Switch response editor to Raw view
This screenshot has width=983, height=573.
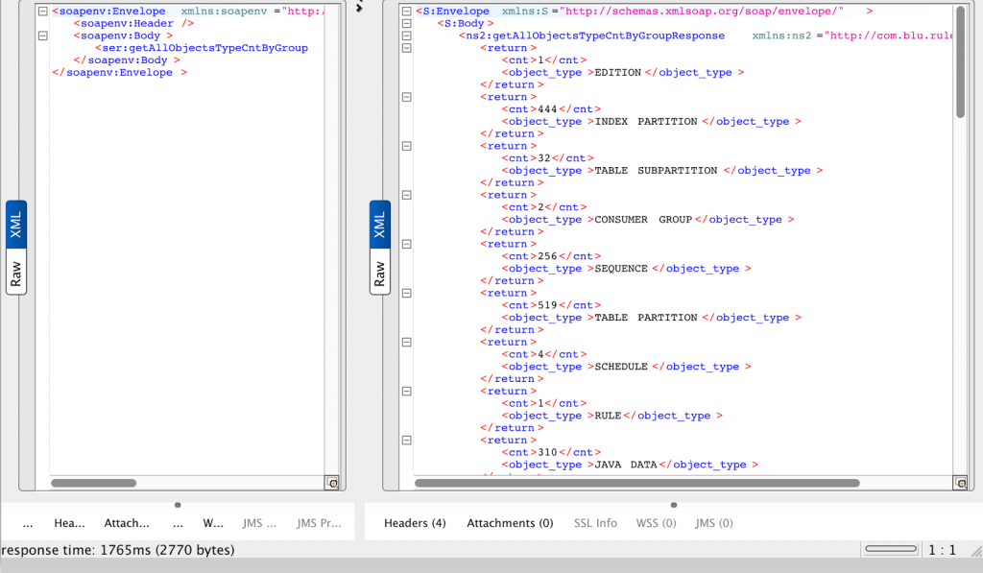point(380,272)
